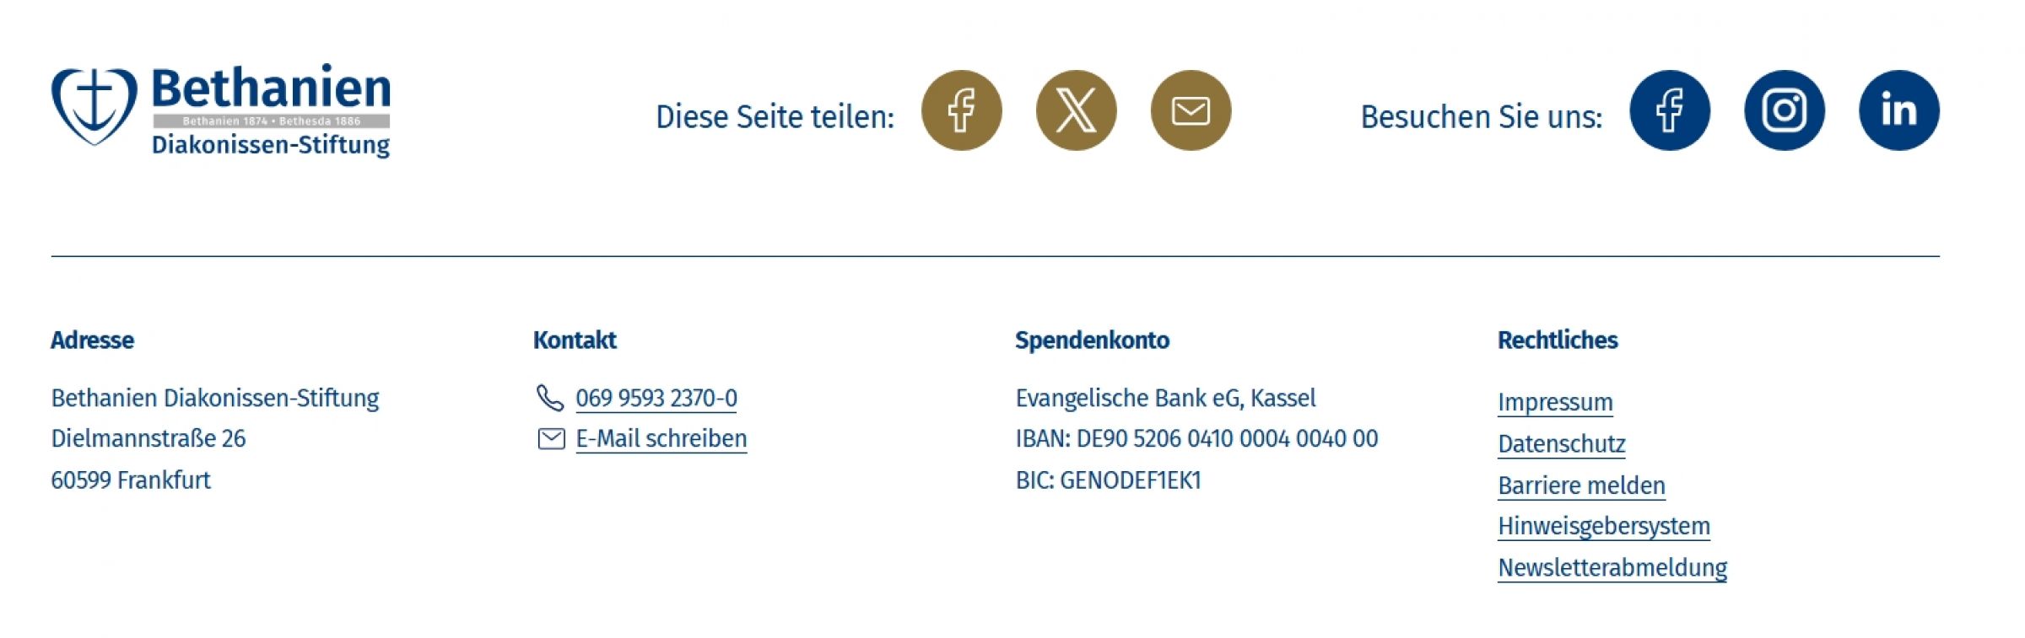Select the Rechtliches section heading

[x=1557, y=340]
